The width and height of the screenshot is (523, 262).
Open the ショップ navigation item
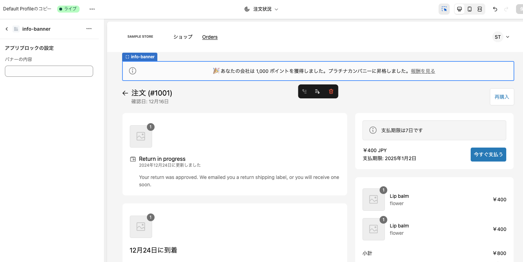[183, 37]
